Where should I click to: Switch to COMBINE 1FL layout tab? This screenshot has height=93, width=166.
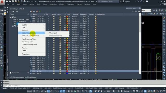pyautogui.click(x=37, y=88)
